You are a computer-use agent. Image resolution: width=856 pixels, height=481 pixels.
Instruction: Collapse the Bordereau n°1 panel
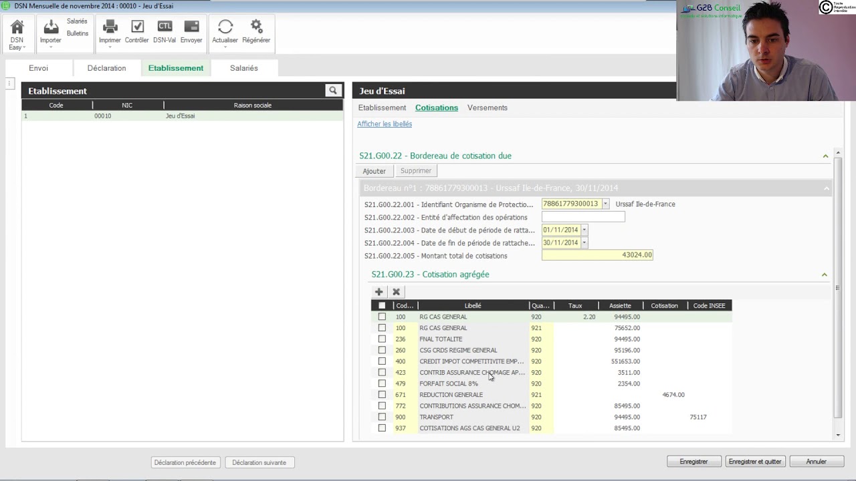[x=826, y=188]
